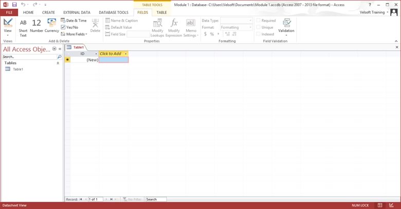Screen dimensions: 401x209
Task: Click the Save icon in Quick Access
Action: pyautogui.click(x=14, y=5)
